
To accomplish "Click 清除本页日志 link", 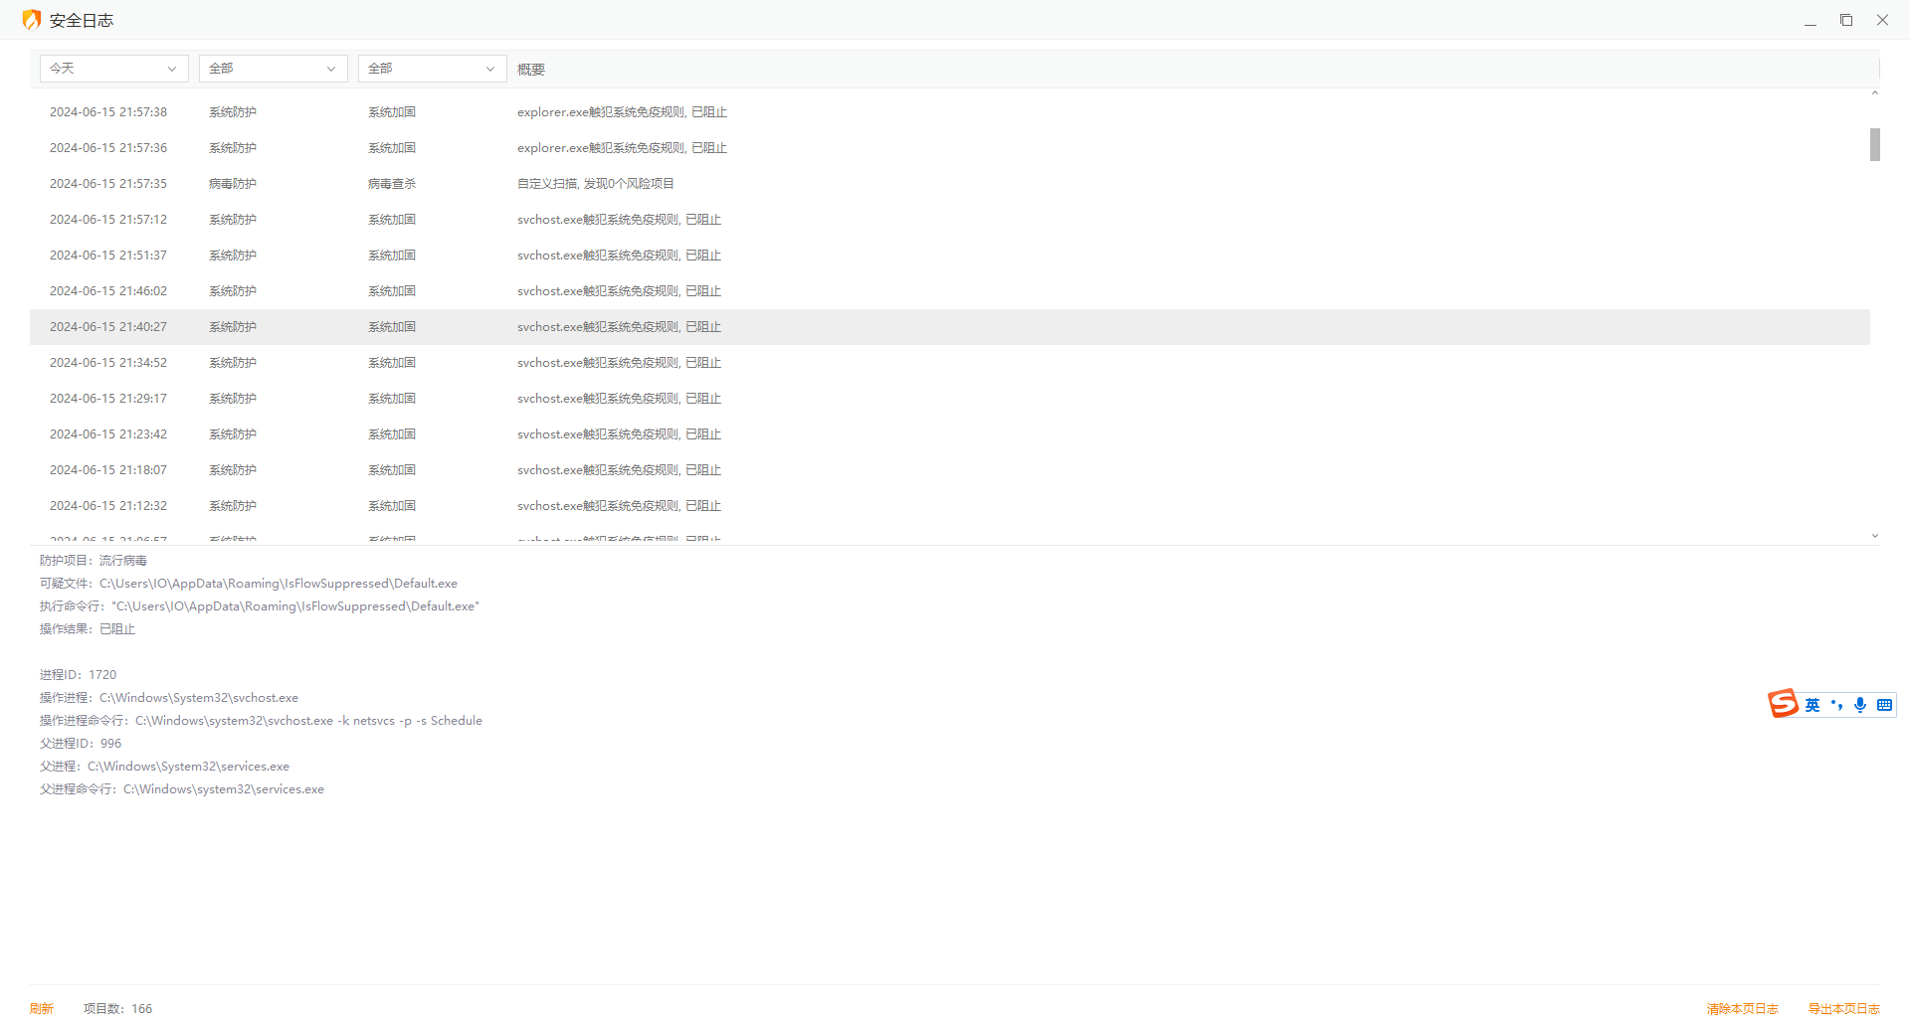I will pyautogui.click(x=1742, y=1008).
